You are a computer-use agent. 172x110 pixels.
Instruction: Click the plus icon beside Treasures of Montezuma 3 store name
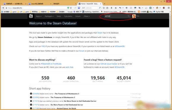(31, 94)
